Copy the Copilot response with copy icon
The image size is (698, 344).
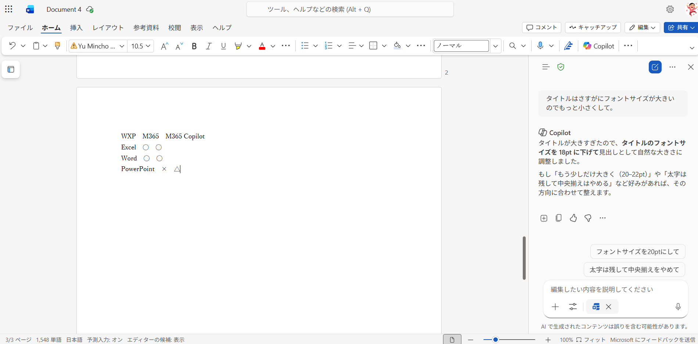(558, 218)
